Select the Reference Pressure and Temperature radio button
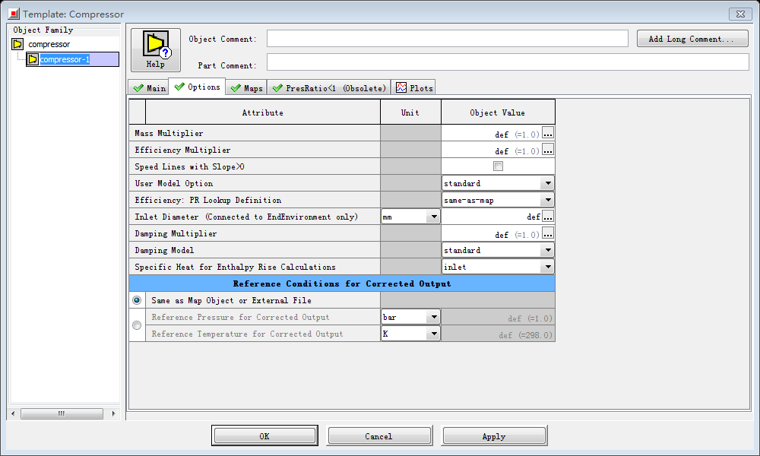760x456 pixels. (137, 325)
